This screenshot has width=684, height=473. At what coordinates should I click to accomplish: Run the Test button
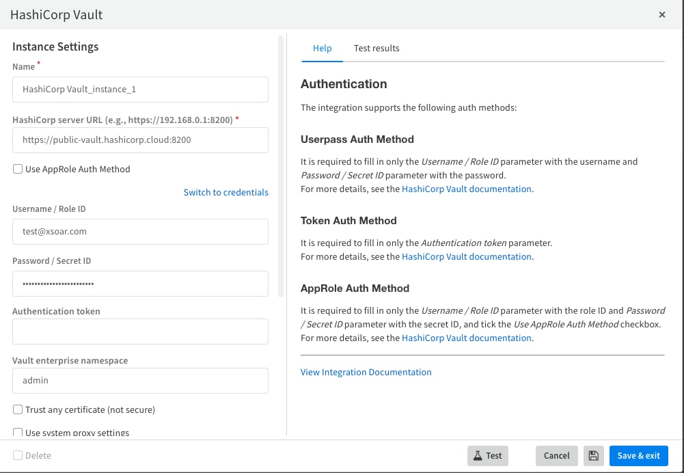(488, 455)
